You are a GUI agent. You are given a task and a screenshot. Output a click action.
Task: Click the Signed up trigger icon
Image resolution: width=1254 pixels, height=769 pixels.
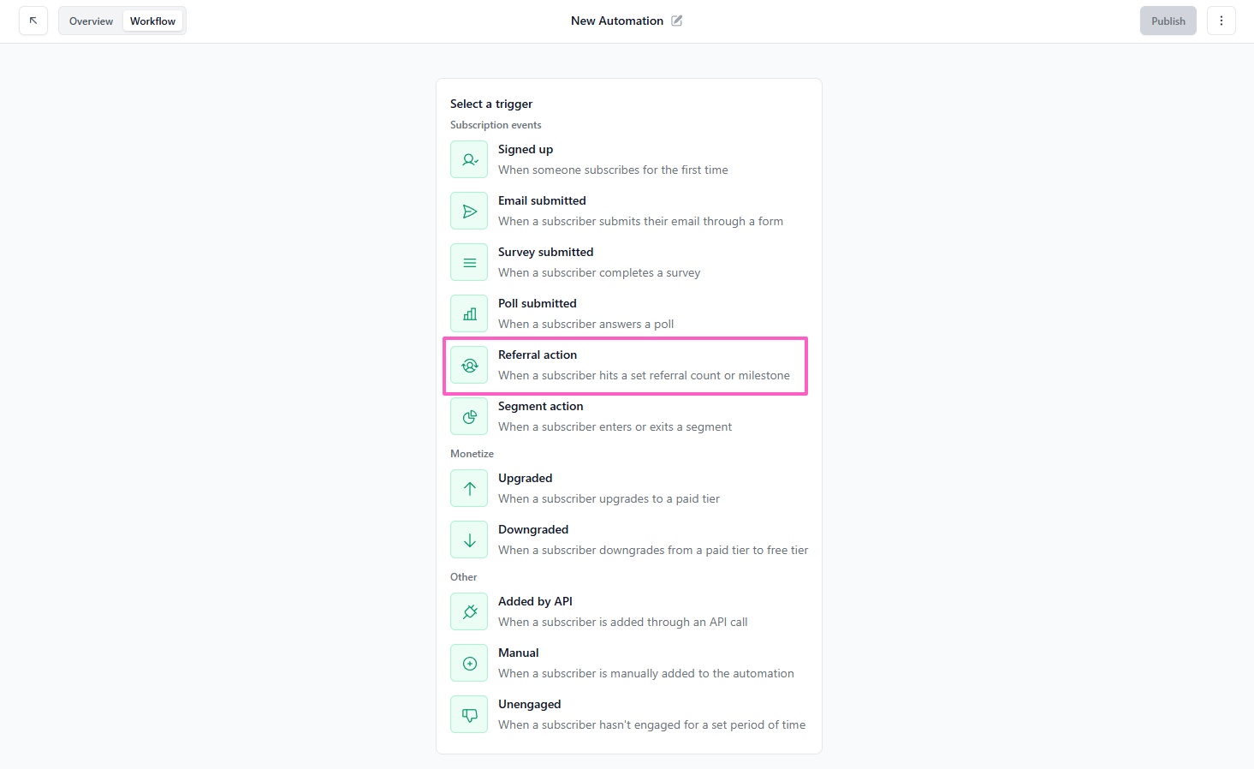pos(469,159)
